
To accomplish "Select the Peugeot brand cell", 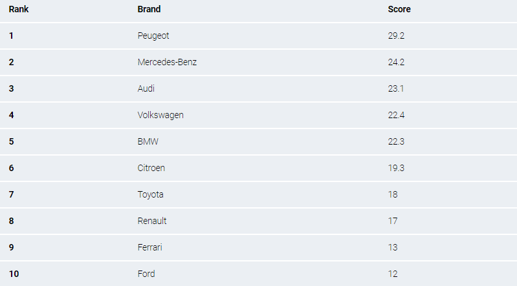I will pyautogui.click(x=153, y=36).
